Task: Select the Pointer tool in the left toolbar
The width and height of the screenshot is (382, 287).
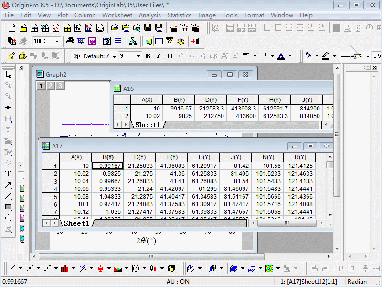Action: tap(8, 75)
